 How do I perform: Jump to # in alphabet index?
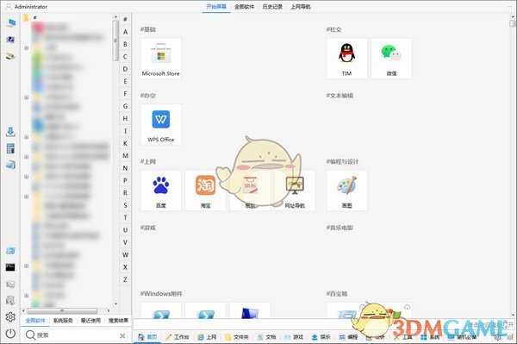125,19
